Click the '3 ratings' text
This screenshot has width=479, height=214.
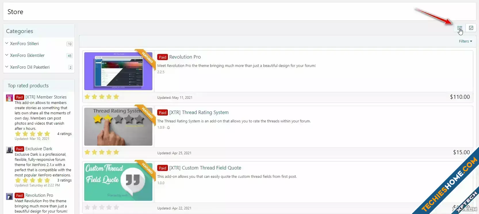coord(64,180)
